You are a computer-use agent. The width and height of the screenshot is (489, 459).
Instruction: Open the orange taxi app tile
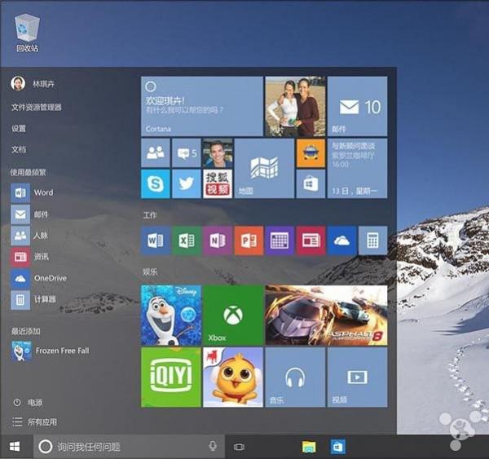[311, 153]
